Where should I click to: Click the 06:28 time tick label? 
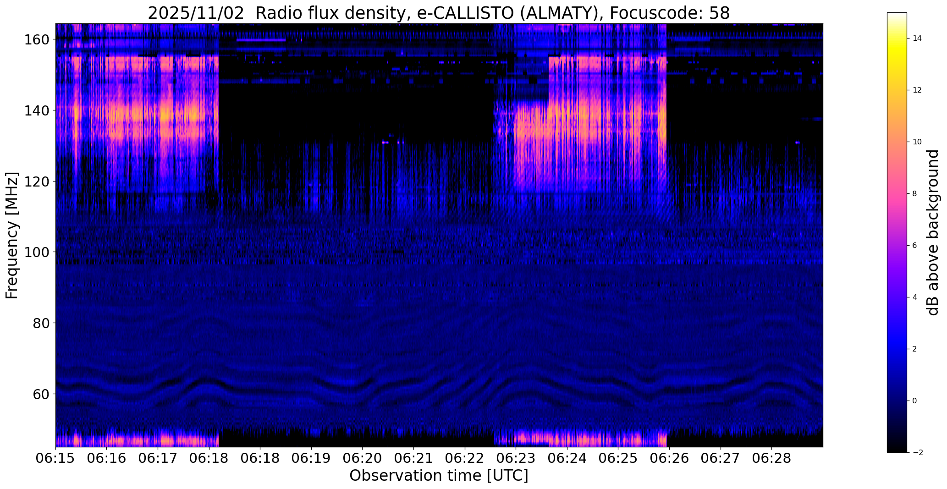point(771,459)
